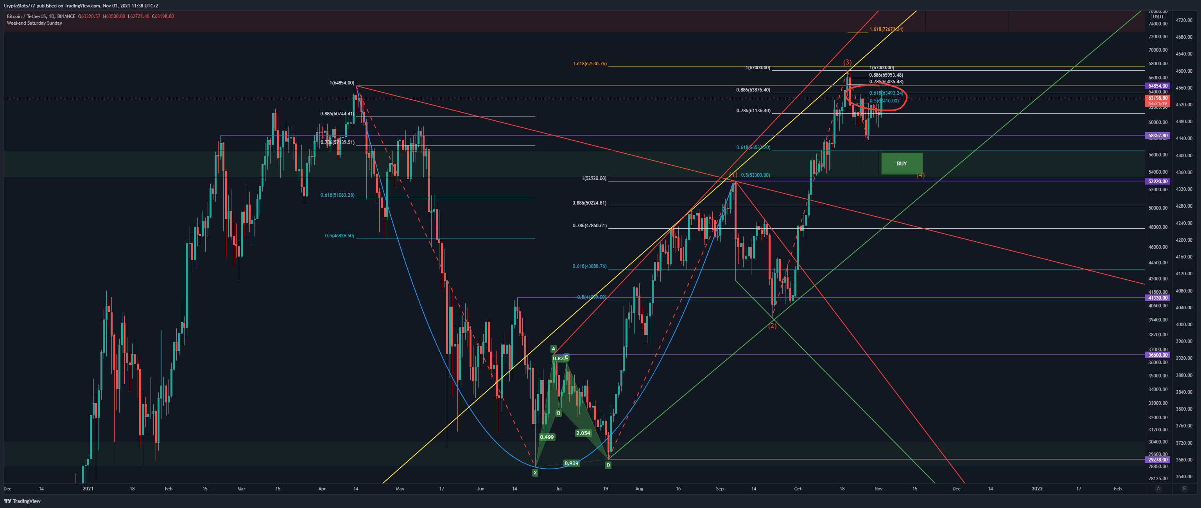This screenshot has height=508, width=1201.
Task: Select the 2.054 harmonic ratio label
Action: [x=583, y=433]
